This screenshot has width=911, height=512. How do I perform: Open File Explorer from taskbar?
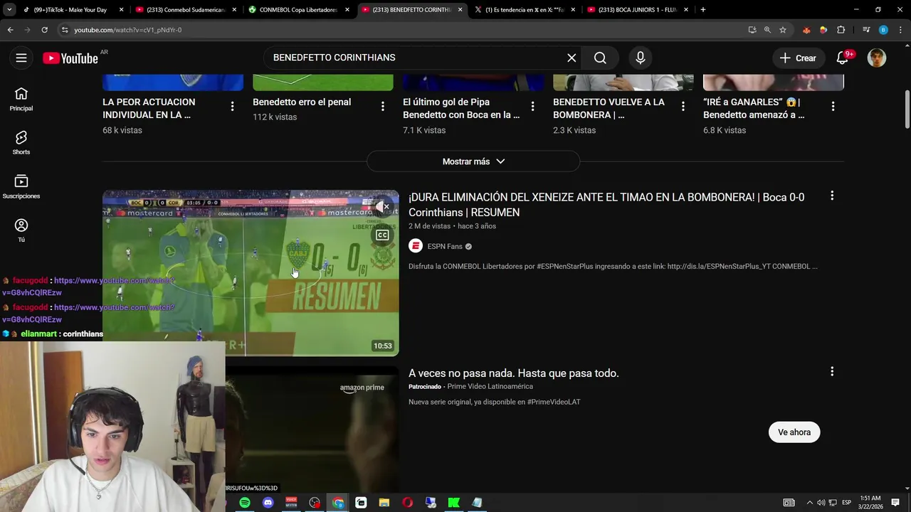pos(384,503)
